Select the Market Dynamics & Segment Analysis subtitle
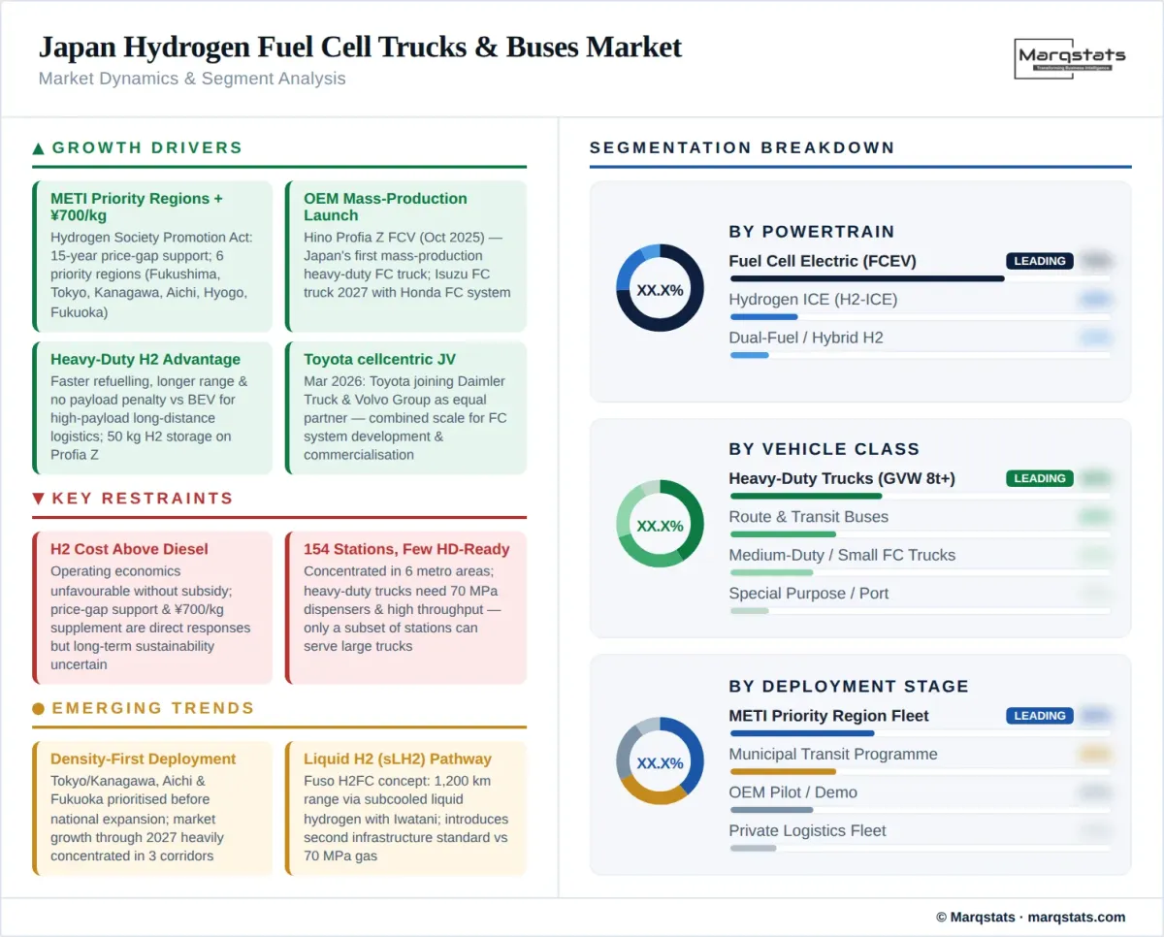Viewport: 1164px width, 937px height. pyautogui.click(x=191, y=79)
